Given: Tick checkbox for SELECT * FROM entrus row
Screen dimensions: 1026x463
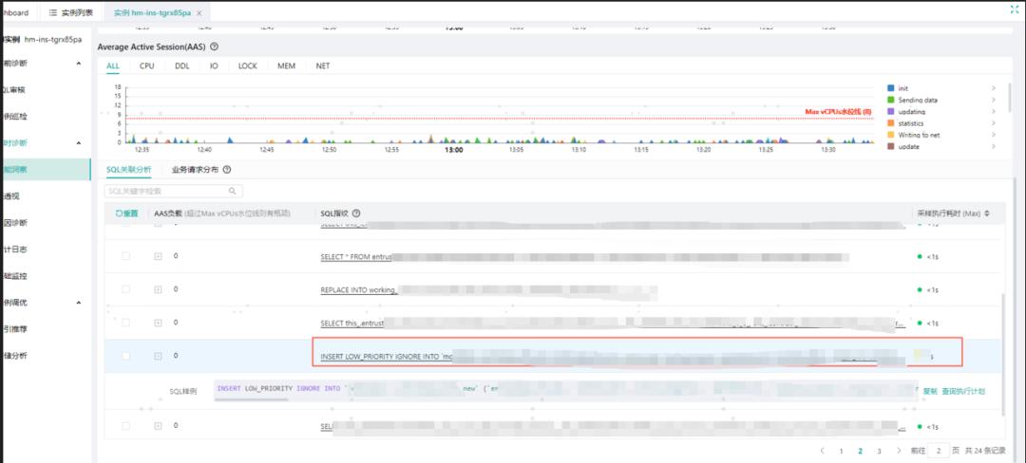Looking at the screenshot, I should (125, 256).
